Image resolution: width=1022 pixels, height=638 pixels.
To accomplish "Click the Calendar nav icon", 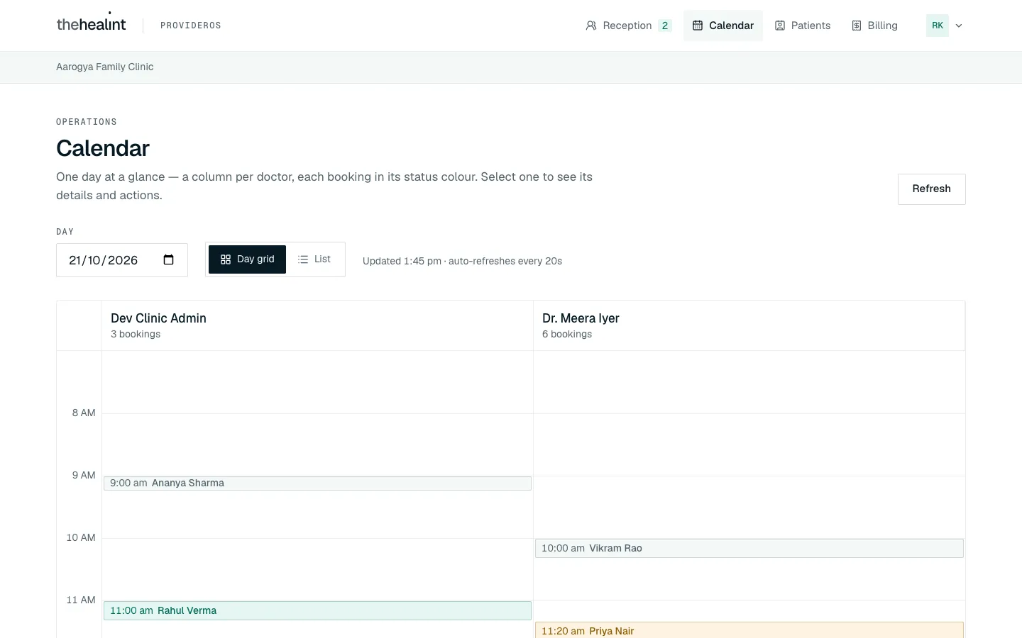I will (698, 26).
